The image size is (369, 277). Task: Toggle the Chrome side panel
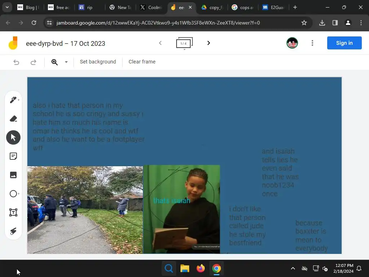pyautogui.click(x=335, y=23)
